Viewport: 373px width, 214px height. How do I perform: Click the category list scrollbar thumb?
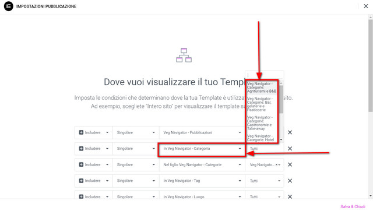[x=281, y=99]
